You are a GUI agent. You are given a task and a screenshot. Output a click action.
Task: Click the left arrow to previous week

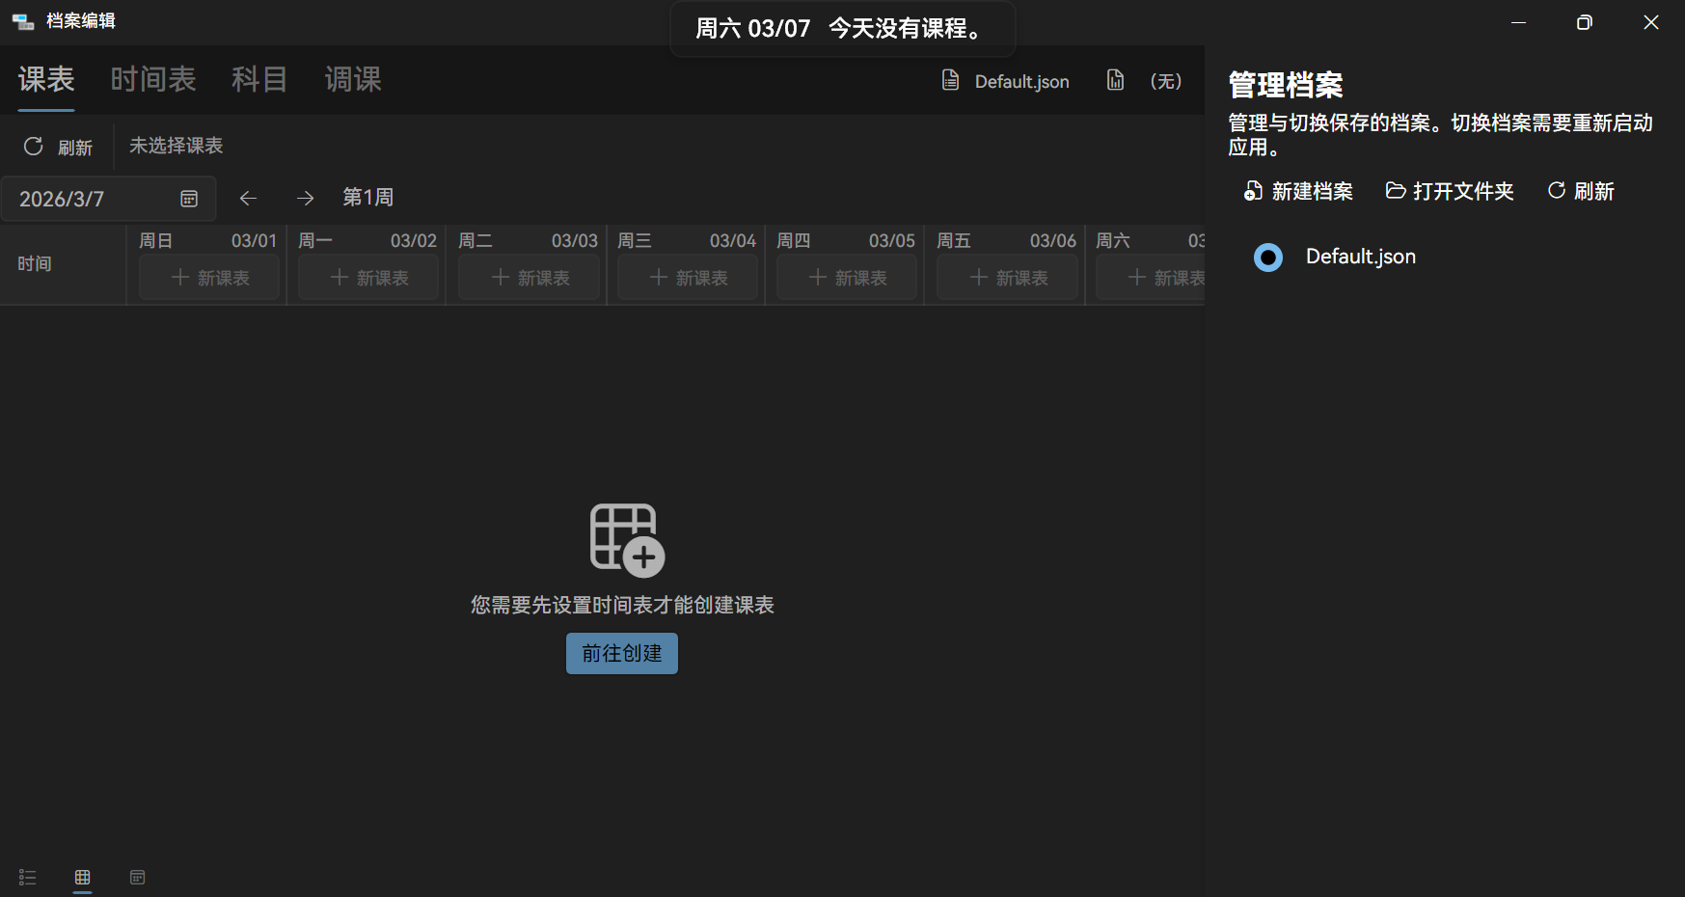point(248,198)
